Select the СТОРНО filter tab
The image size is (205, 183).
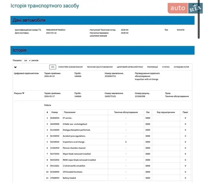pyautogui.click(x=166, y=67)
